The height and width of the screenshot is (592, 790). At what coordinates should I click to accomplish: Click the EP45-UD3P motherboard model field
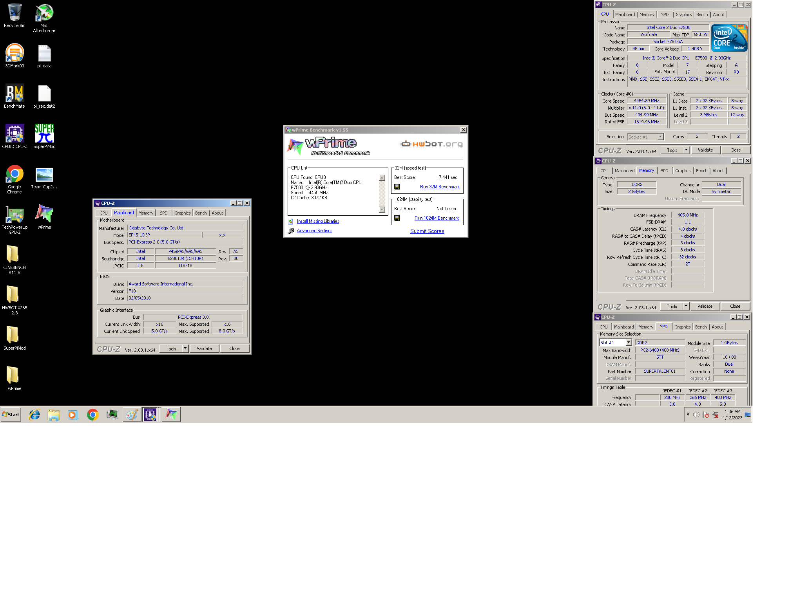click(x=165, y=235)
